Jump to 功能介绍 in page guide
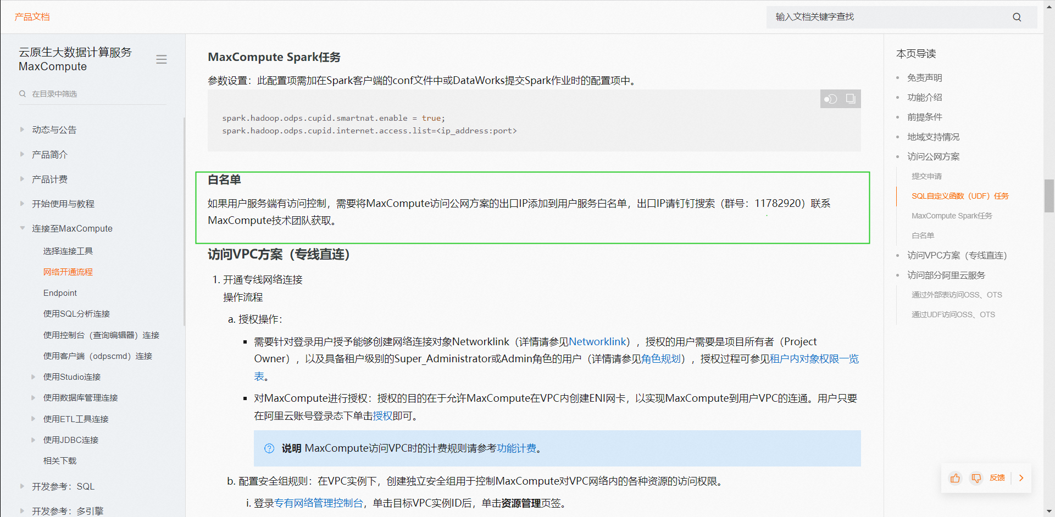The width and height of the screenshot is (1055, 517). pos(924,98)
